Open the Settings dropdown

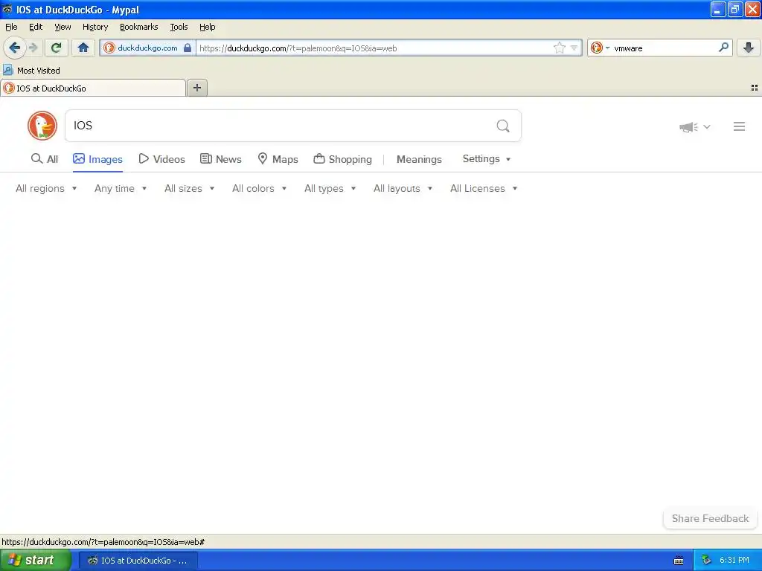487,159
